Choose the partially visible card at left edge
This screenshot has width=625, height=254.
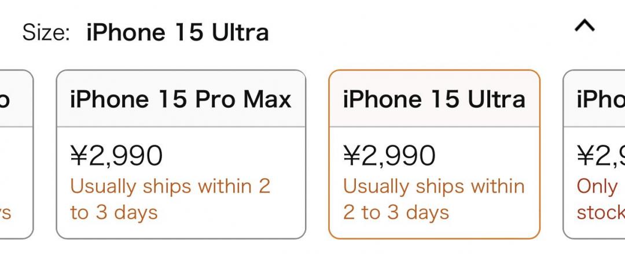(14, 154)
